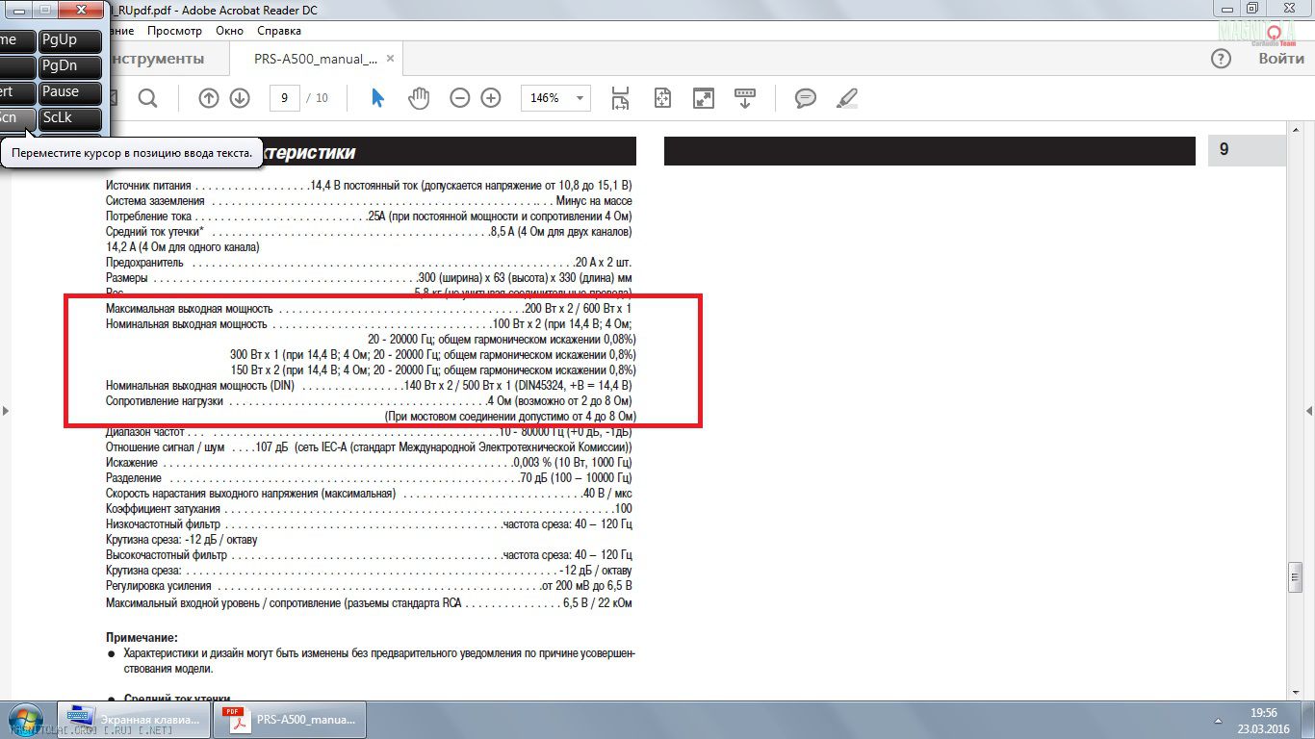
Task: Click 'Регулировка усиления' line
Action: (369, 586)
